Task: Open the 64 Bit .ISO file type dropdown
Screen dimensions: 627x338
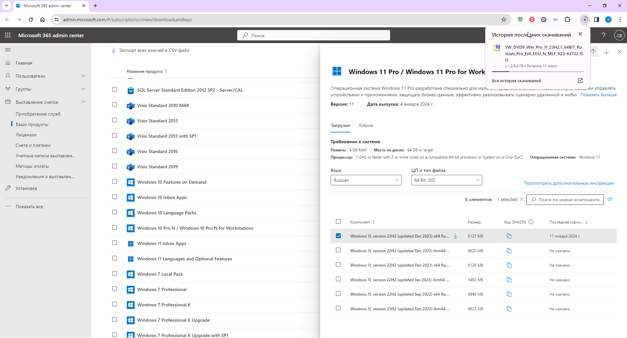Action: 446,180
